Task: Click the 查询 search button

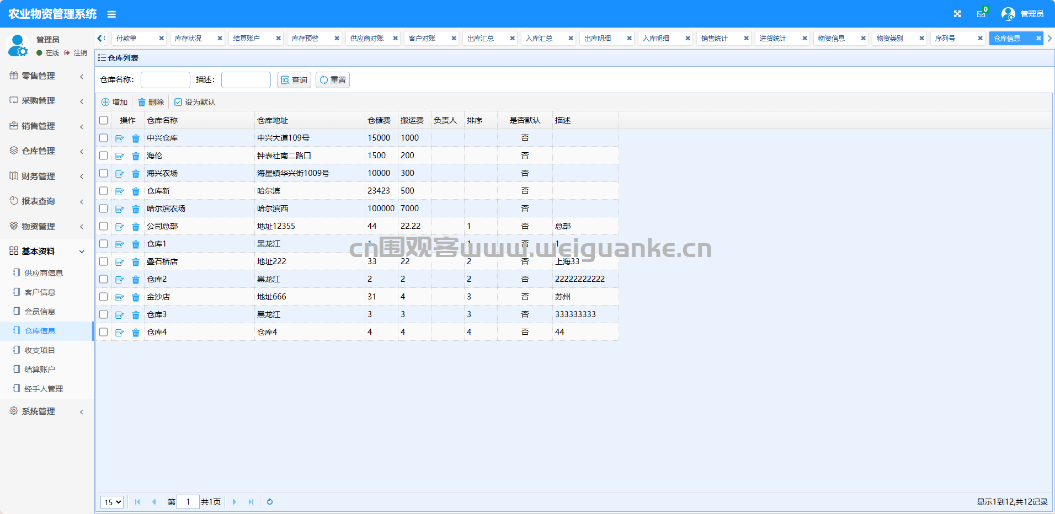Action: (x=294, y=80)
